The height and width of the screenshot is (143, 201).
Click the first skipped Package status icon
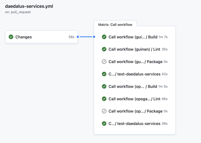pyautogui.click(x=104, y=62)
